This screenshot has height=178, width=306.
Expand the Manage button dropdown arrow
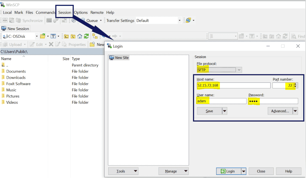(186, 171)
